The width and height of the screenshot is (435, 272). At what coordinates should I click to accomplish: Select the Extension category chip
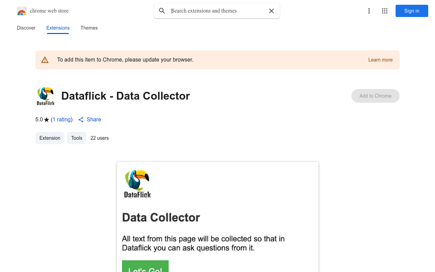point(50,138)
